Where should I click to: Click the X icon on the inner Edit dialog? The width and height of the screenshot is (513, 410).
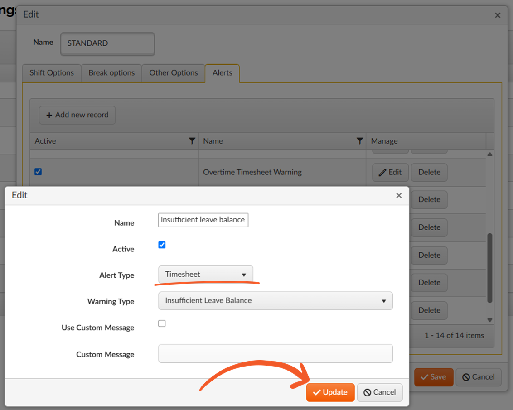[x=399, y=195]
